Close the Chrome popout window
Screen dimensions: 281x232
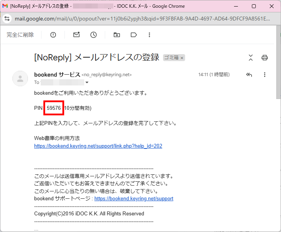[272, 6]
